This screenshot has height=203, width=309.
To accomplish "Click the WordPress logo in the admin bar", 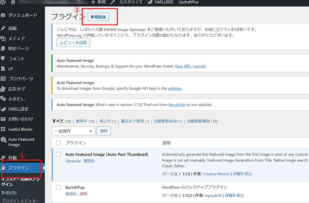I will click(x=3, y=2).
